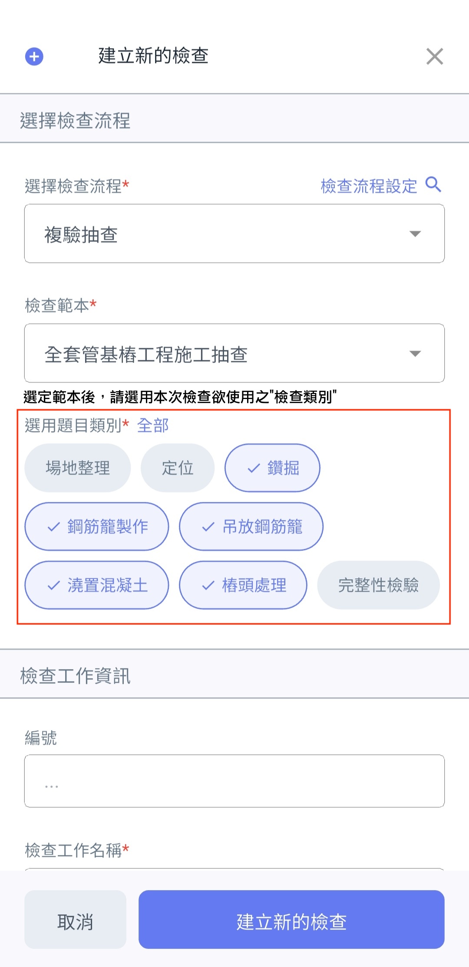Close the 建立新的檢查 dialog
The image size is (469, 967).
coord(434,56)
